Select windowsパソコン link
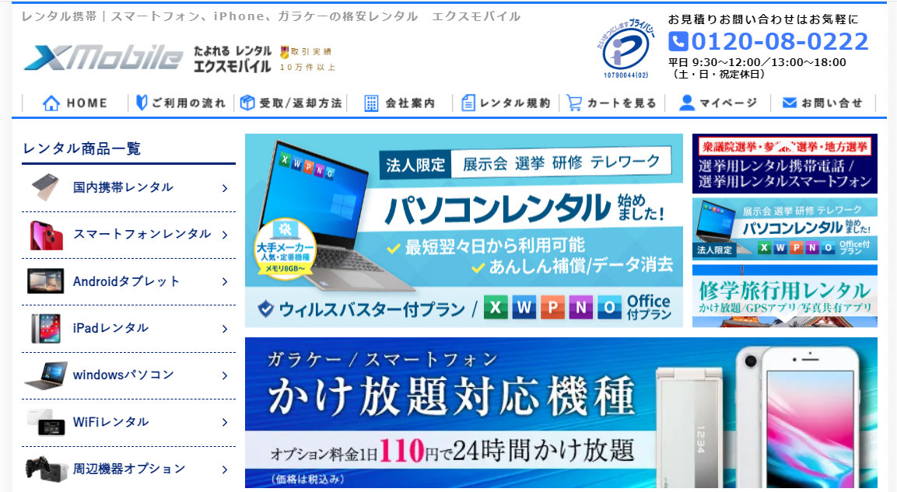 tap(123, 375)
